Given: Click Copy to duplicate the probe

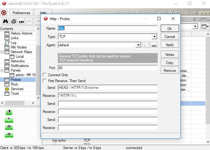Looking at the screenshot, I should tap(170, 63).
